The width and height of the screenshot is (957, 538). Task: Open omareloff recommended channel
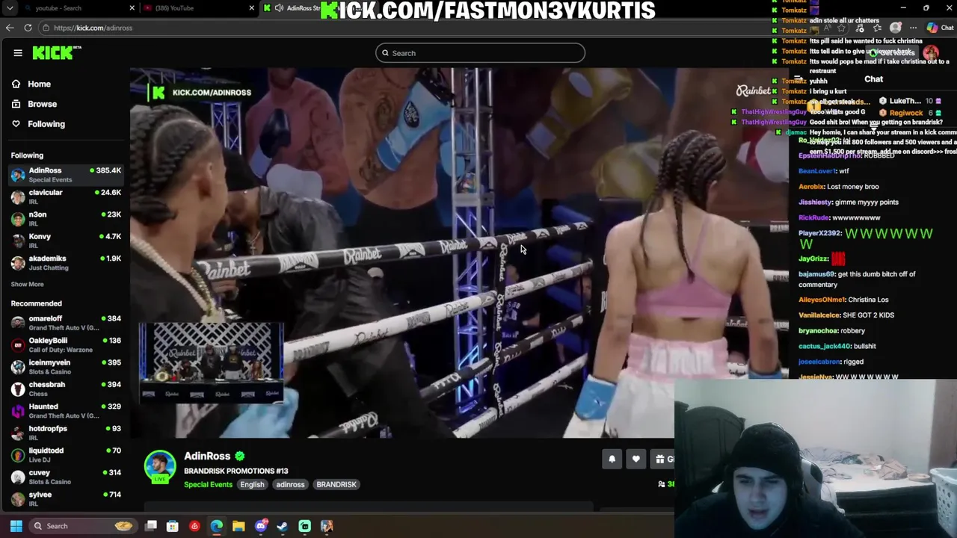tap(66, 323)
